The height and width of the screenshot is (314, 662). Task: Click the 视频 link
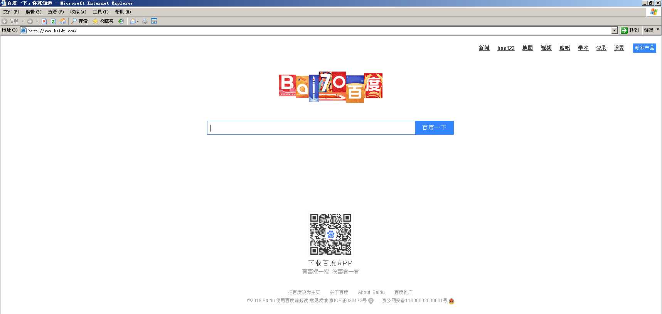pyautogui.click(x=546, y=48)
